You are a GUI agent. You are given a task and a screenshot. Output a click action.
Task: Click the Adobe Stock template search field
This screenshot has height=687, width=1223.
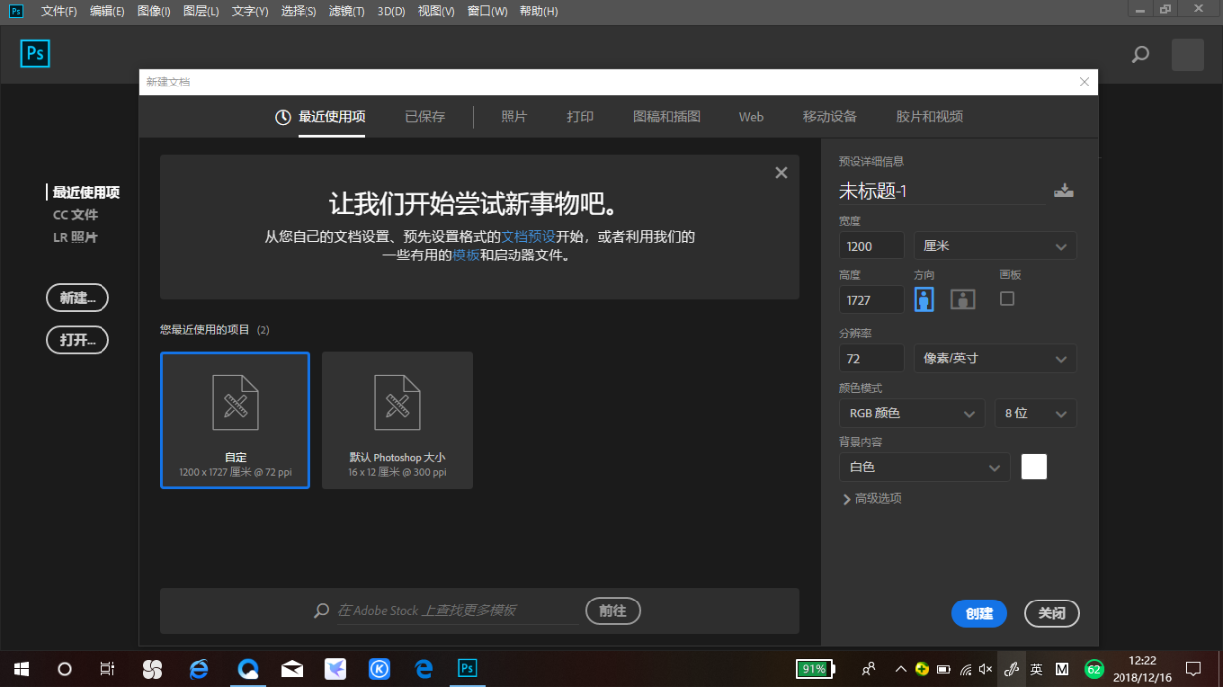point(458,610)
